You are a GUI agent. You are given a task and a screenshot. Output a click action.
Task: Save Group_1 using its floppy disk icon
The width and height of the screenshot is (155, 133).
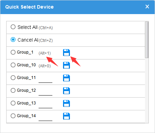pyautogui.click(x=66, y=53)
